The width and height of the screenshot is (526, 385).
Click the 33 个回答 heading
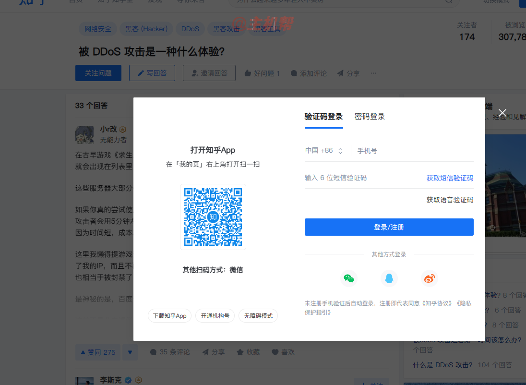pos(91,106)
